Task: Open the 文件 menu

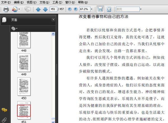Action: coord(6,2)
